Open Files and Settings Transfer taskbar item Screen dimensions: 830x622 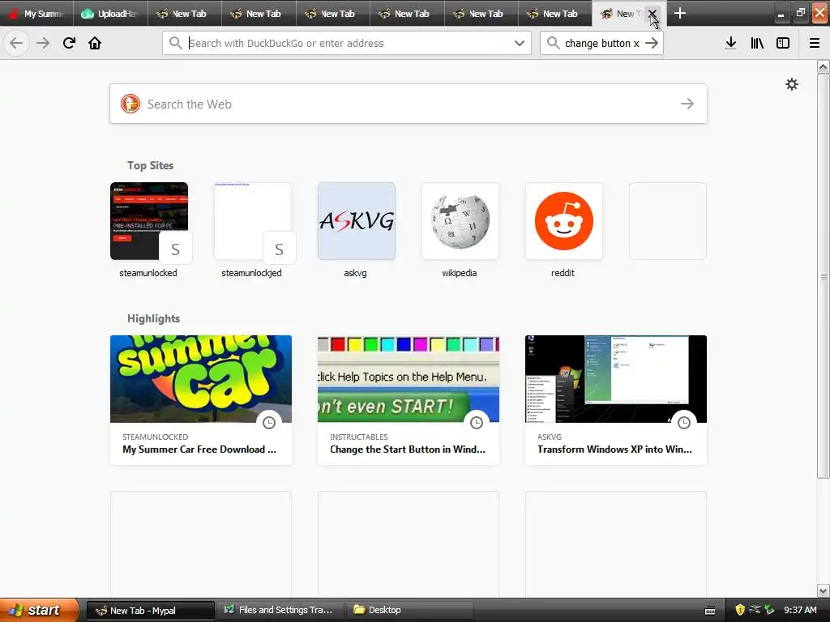(279, 611)
